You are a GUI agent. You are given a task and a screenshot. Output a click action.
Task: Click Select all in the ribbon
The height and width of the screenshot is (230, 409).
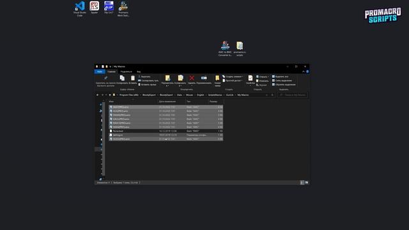(x=281, y=77)
